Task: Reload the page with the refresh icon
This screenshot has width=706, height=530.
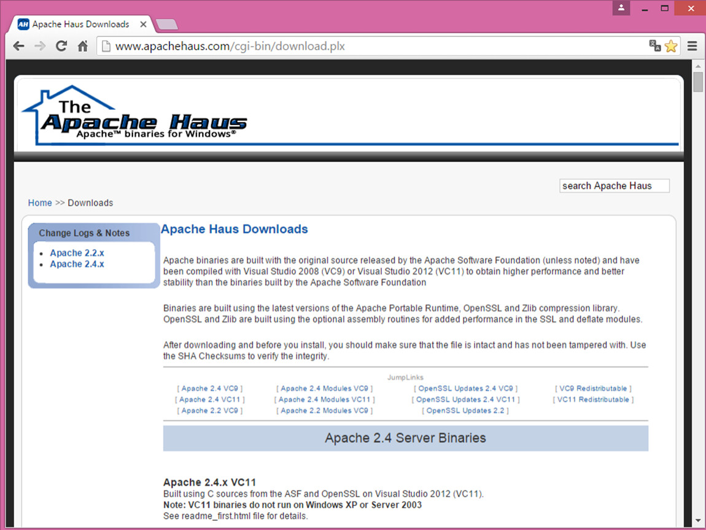Action: [x=61, y=46]
